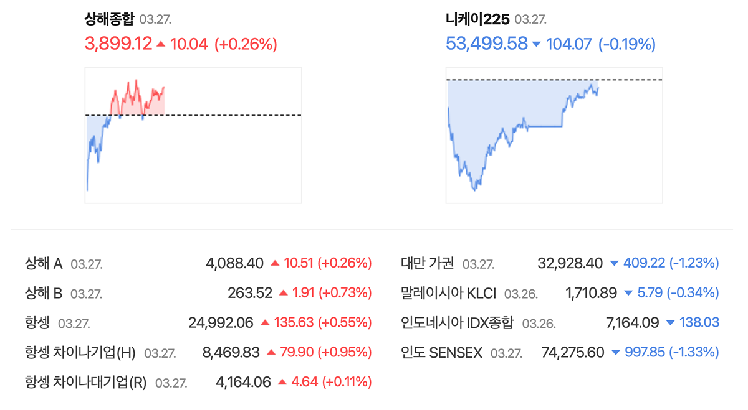This screenshot has width=748, height=410.
Task: Open the 니케이225 intraday chart
Action: pos(554,135)
